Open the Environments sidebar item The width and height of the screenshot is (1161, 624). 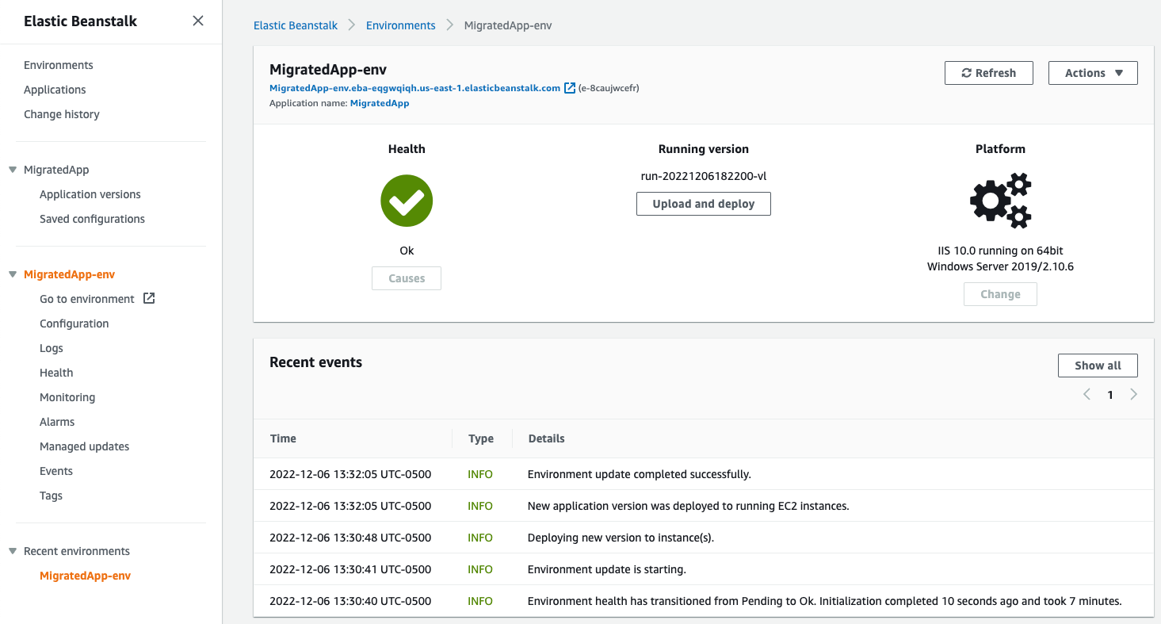[x=59, y=65]
